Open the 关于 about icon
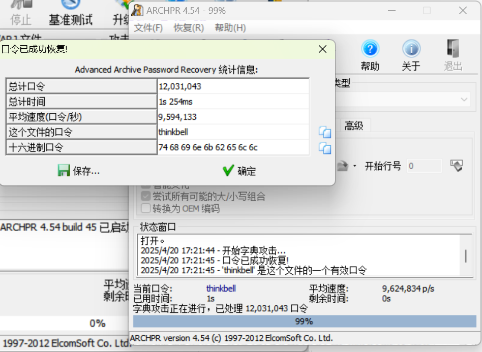This screenshot has height=352, width=482. tap(411, 55)
